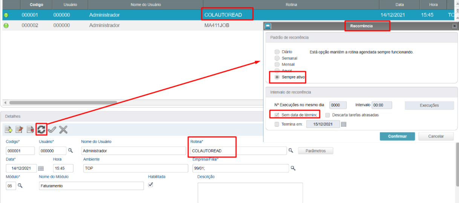Select the Mensal recurrence option

click(x=277, y=65)
